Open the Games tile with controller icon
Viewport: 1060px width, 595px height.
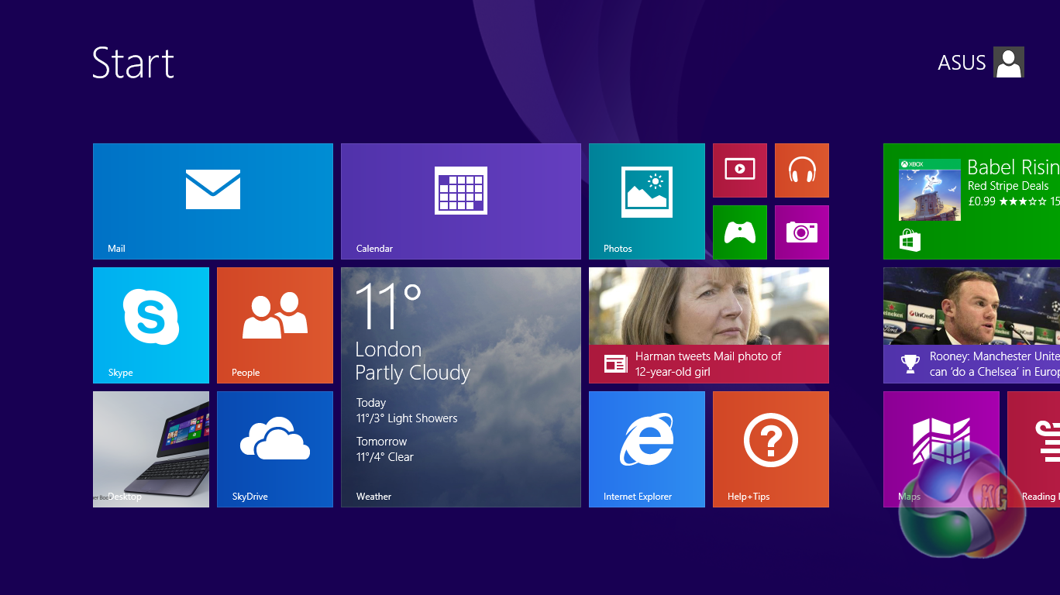pyautogui.click(x=740, y=232)
